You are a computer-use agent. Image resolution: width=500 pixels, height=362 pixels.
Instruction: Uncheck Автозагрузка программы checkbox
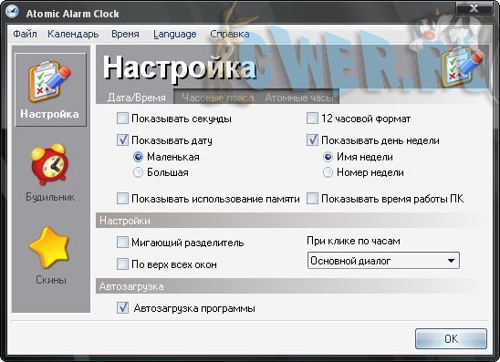[122, 308]
